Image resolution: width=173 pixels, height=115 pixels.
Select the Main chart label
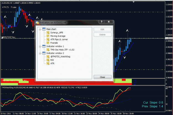point(51,29)
